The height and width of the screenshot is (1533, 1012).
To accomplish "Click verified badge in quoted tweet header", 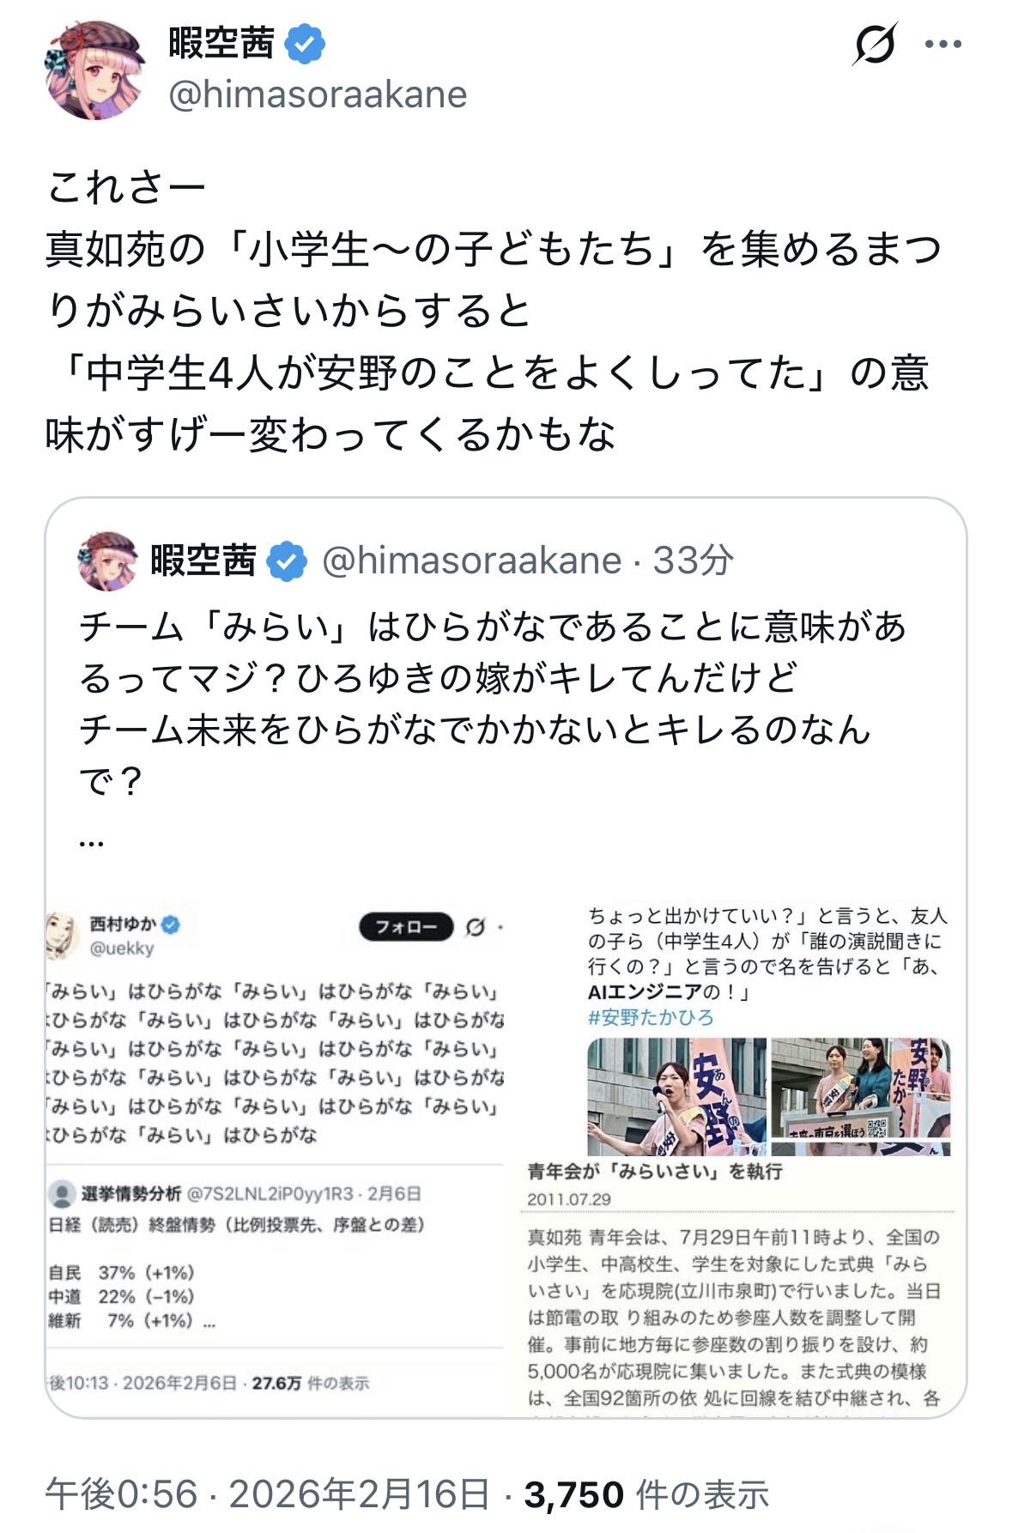I will click(x=287, y=561).
